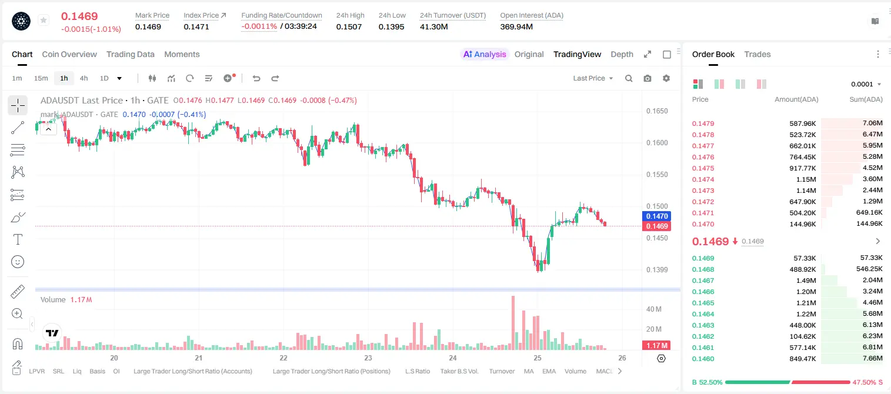Select the Text annotation tool
The width and height of the screenshot is (891, 394).
pos(18,239)
